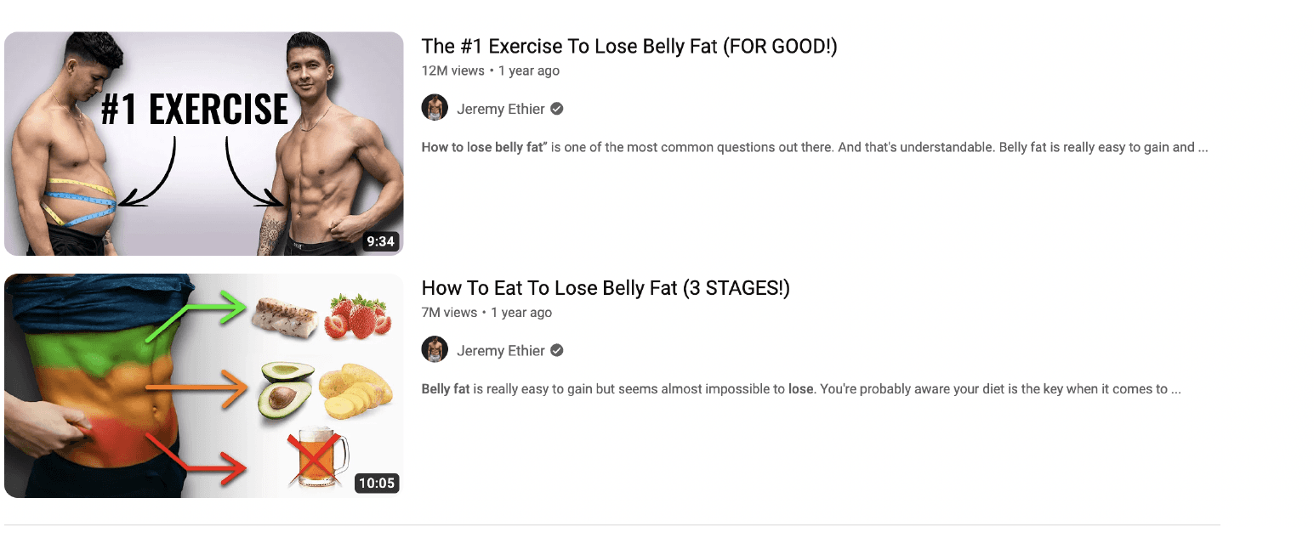
Task: Click the 10:05 duration badge
Action: pyautogui.click(x=377, y=484)
